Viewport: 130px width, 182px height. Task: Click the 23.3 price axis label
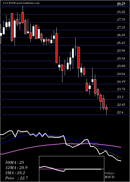(120, 97)
